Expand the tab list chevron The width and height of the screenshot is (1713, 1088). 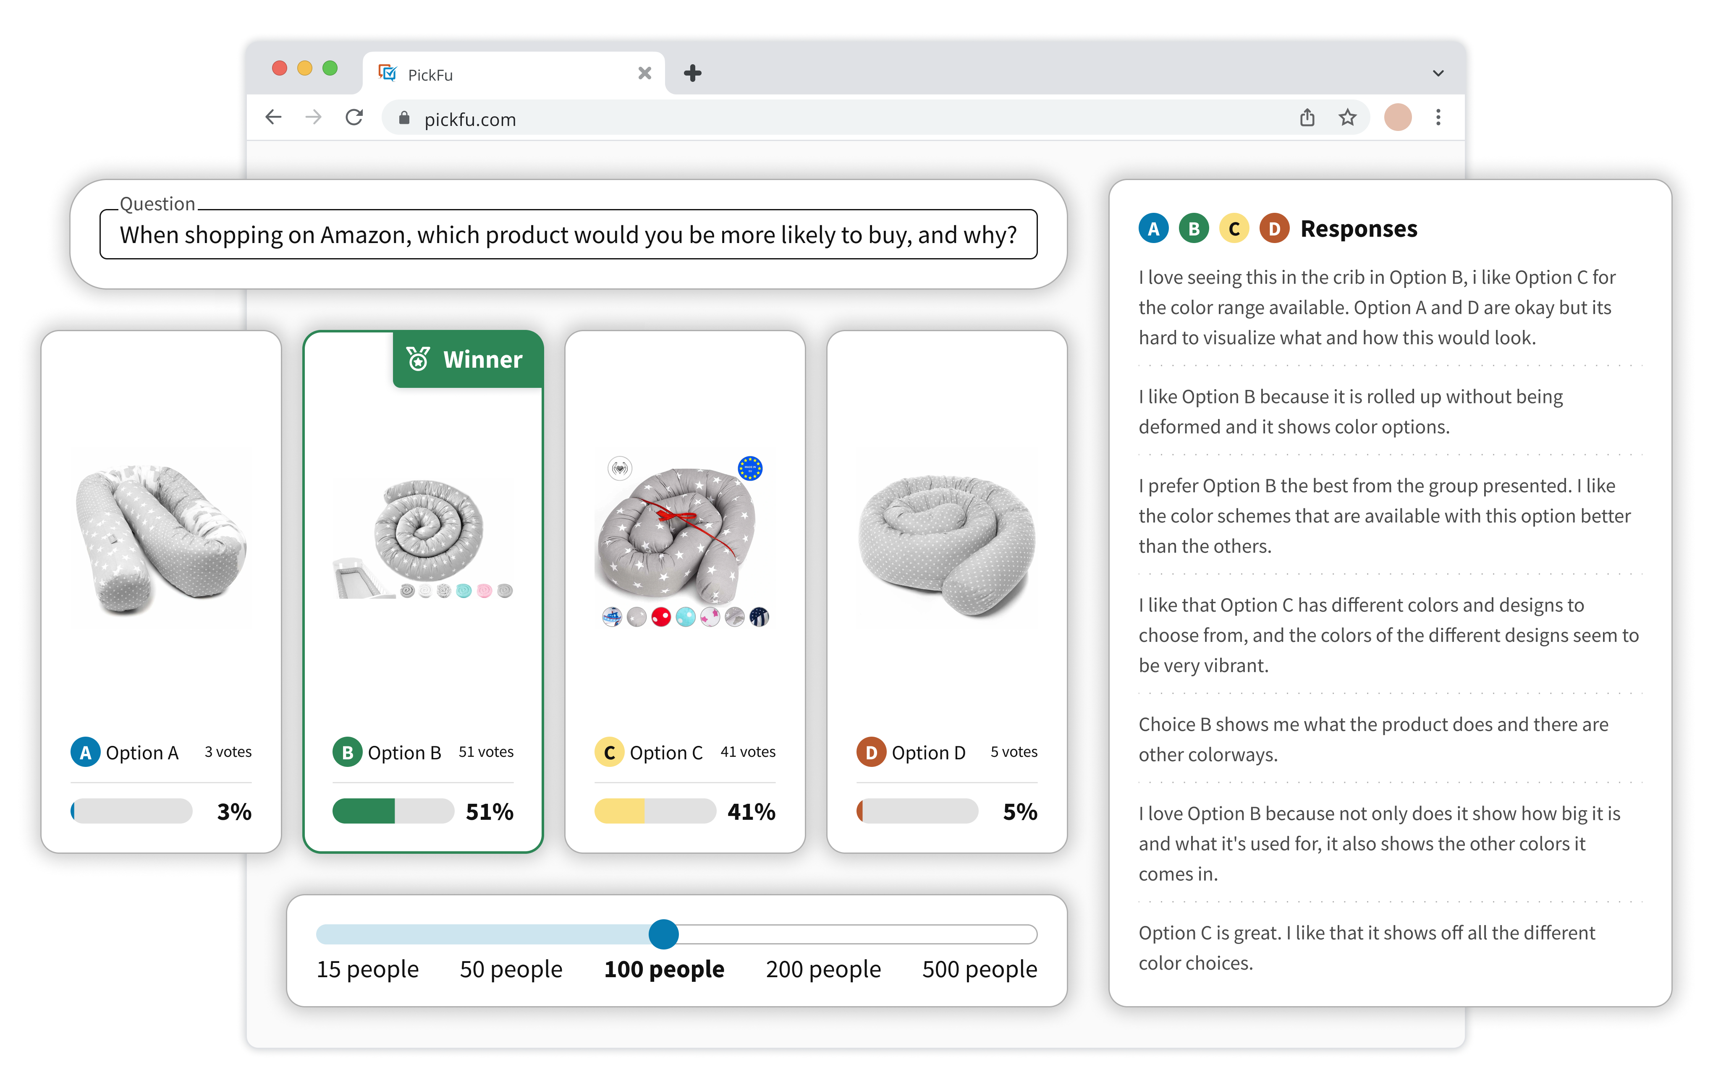pos(1438,73)
